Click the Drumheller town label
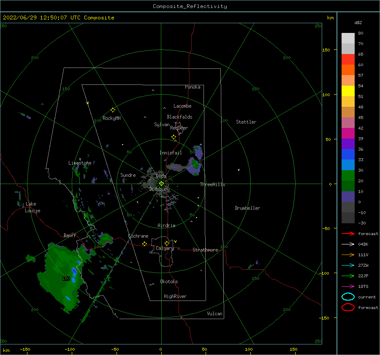 [x=247, y=208]
